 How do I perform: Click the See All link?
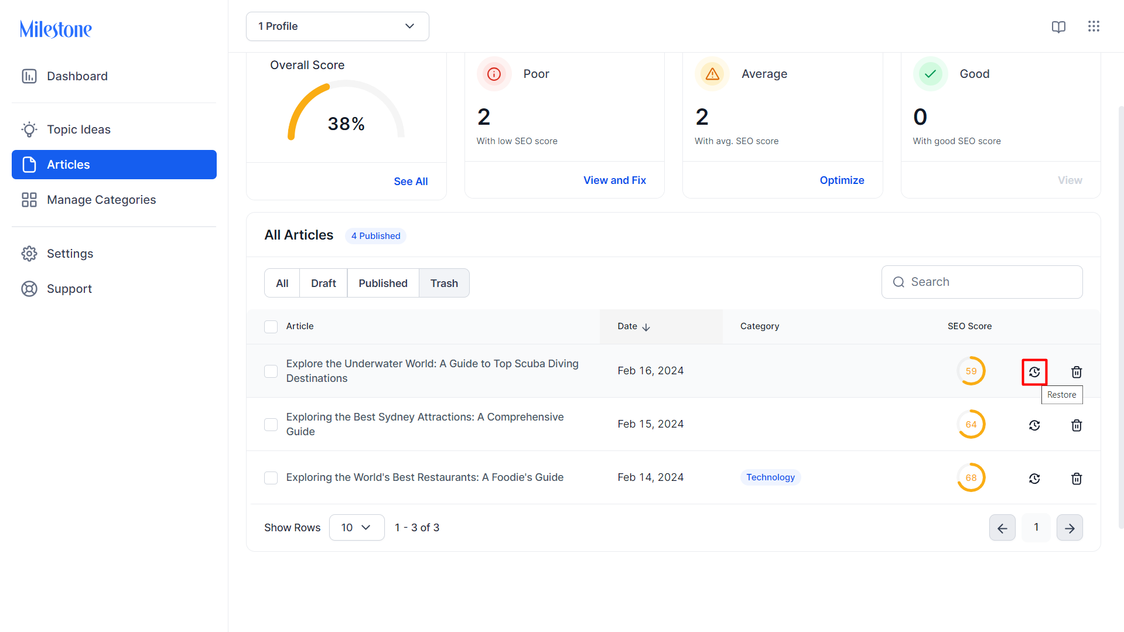coord(411,182)
